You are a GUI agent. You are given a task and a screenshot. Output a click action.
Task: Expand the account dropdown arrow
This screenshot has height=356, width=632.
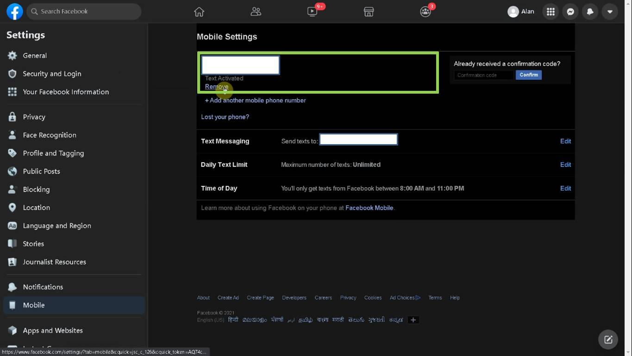[610, 12]
